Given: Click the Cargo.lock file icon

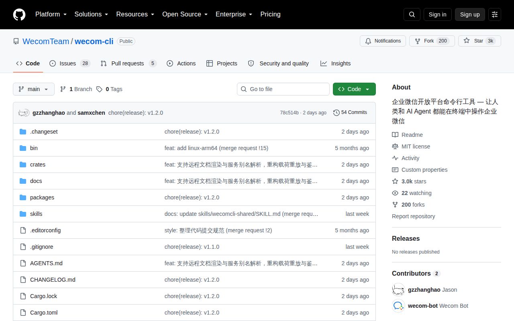Looking at the screenshot, I should pyautogui.click(x=23, y=296).
